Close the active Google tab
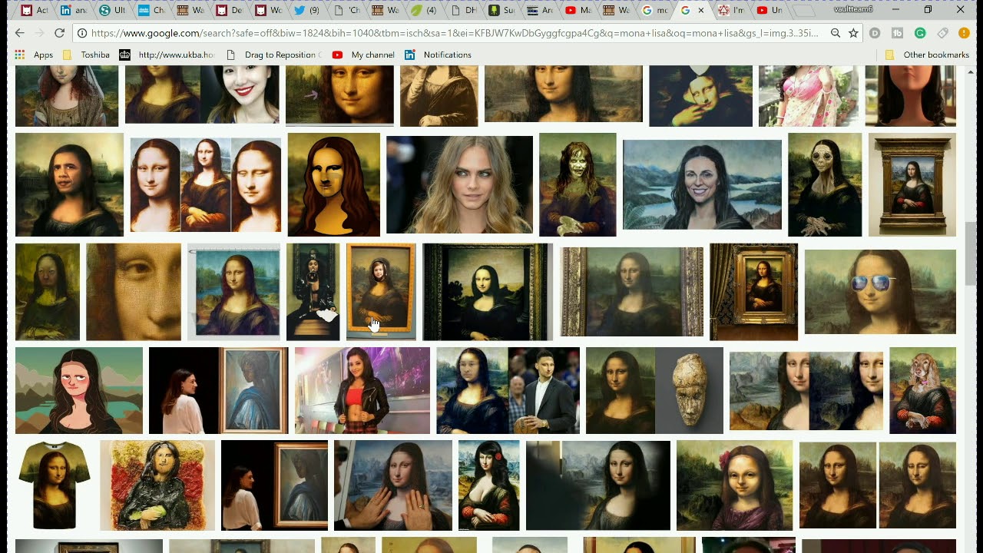 700,10
